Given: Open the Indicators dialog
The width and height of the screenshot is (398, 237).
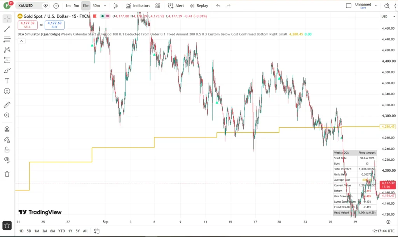Looking at the screenshot, I should pyautogui.click(x=138, y=5).
